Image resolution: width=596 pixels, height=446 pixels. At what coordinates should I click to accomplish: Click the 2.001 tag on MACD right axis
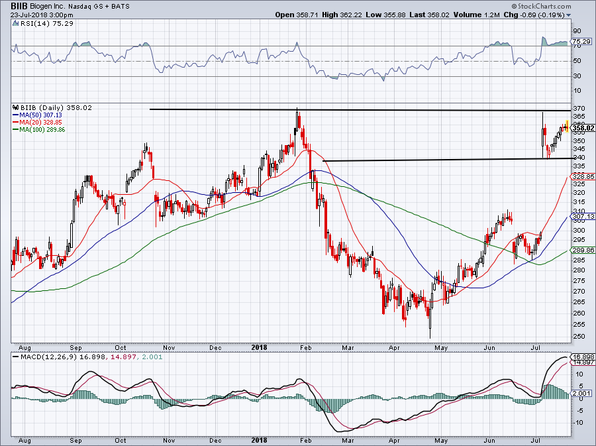point(582,394)
